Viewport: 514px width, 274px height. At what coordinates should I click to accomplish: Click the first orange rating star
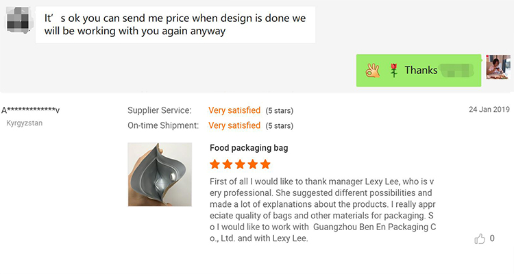point(215,164)
